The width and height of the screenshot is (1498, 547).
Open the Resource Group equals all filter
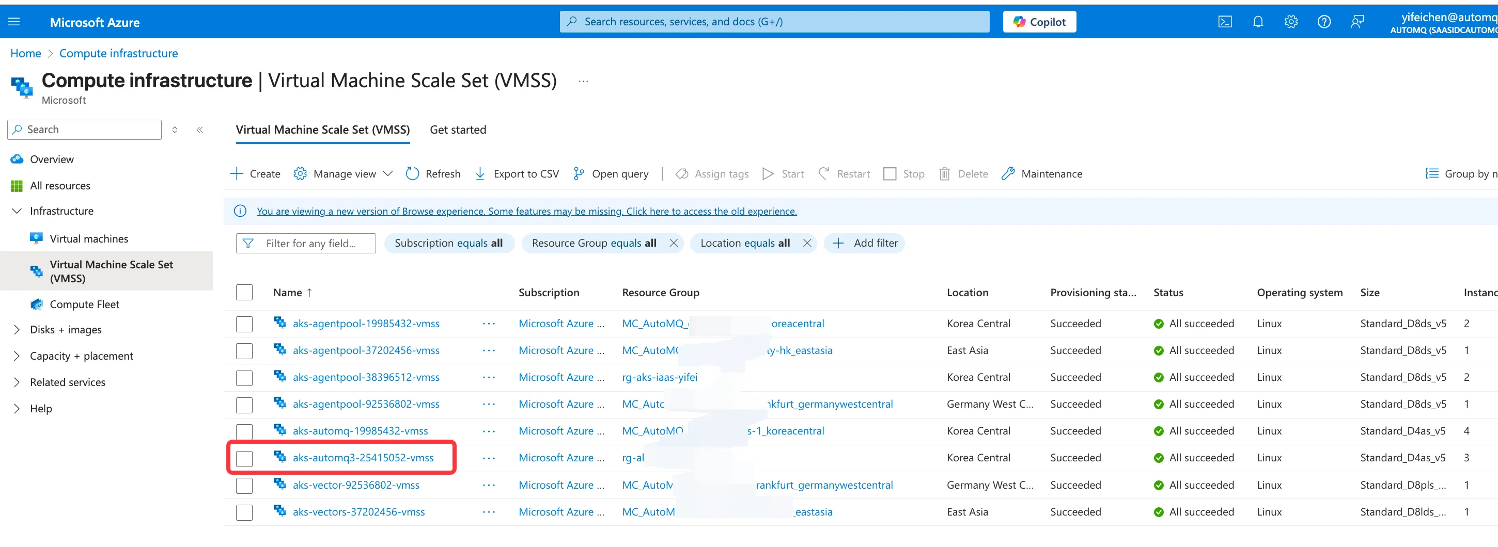click(595, 243)
